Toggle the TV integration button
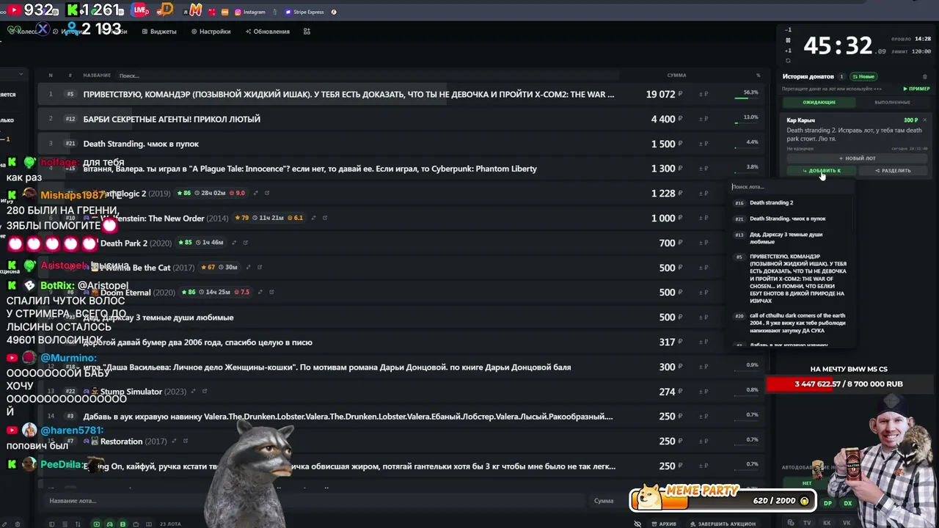This screenshot has width=939, height=528. [807, 523]
